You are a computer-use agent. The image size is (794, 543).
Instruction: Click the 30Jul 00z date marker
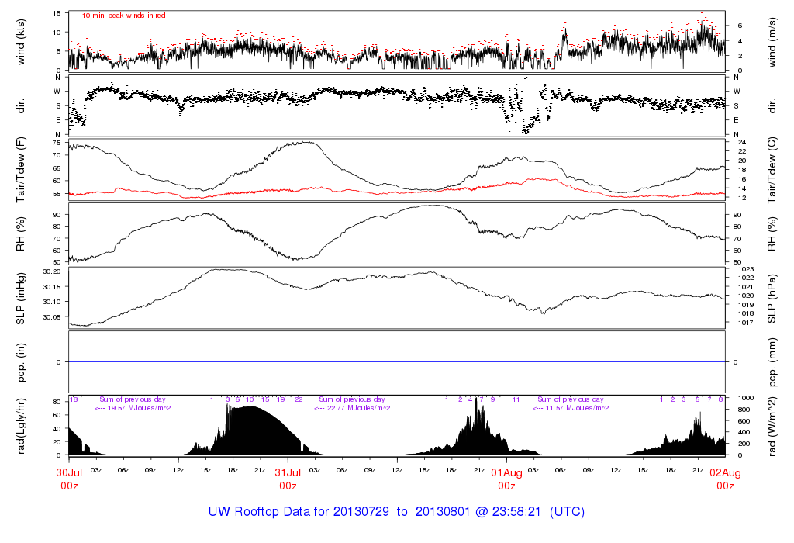click(69, 479)
